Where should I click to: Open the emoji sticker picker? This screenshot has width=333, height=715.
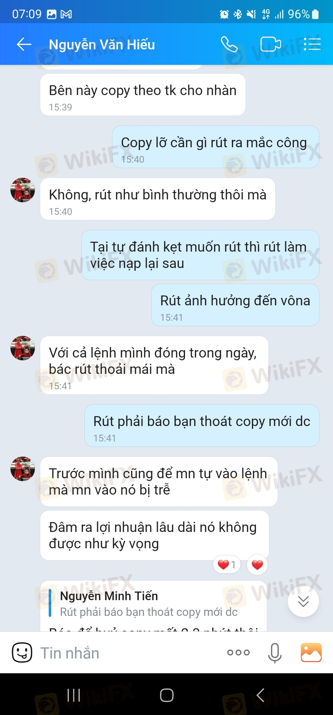coord(22,652)
